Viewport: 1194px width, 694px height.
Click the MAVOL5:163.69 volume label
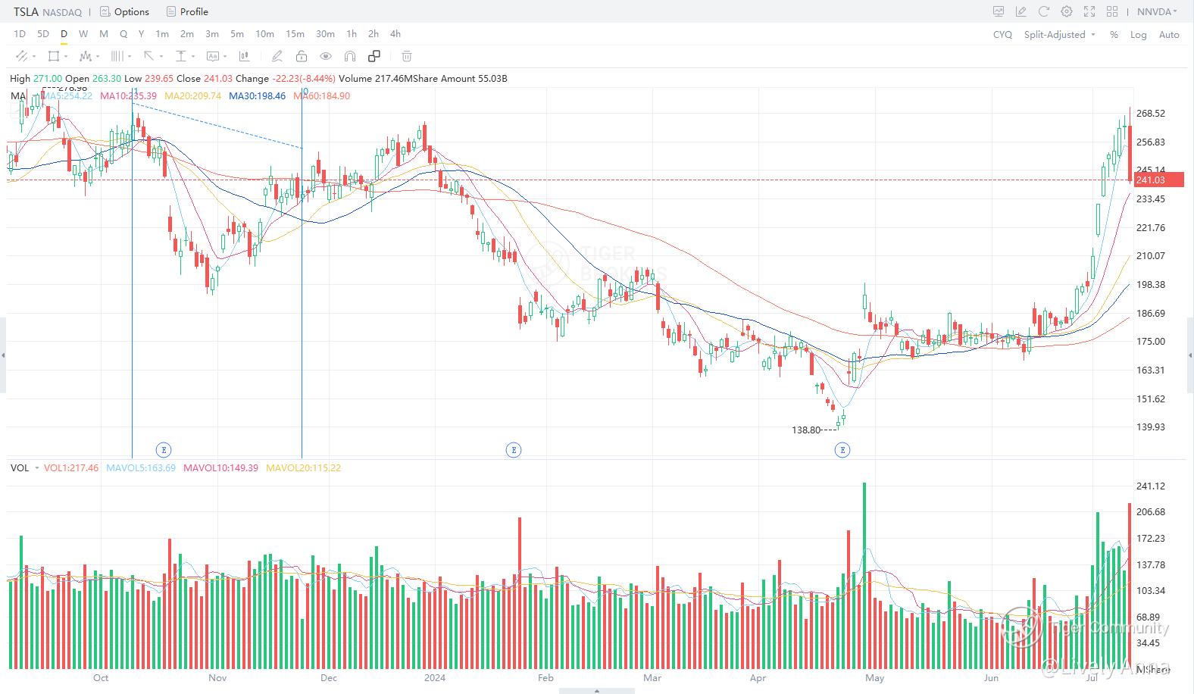click(141, 467)
